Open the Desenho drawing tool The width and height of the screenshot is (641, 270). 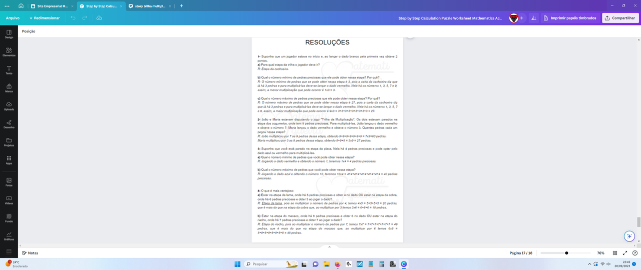(x=9, y=123)
